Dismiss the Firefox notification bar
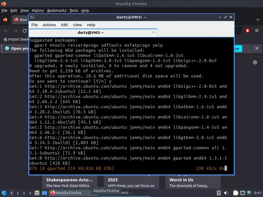The image size is (263, 197). [257, 48]
